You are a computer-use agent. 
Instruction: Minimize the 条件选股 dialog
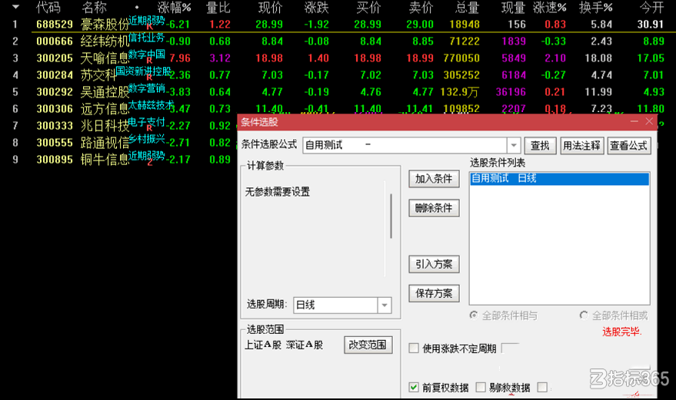[634, 122]
